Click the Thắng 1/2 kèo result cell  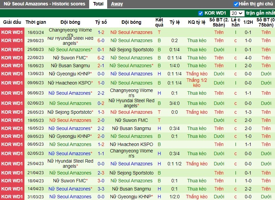pyautogui.click(x=197, y=83)
